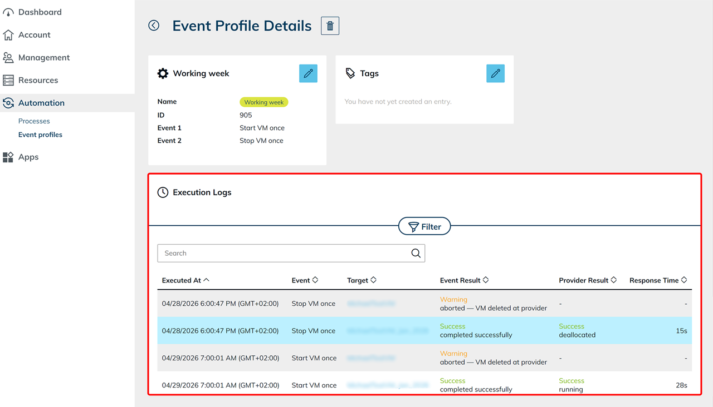Sort by Executed At column arrow

(x=206, y=280)
